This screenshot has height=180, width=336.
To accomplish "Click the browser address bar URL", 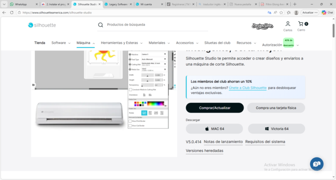I will pyautogui.click(x=57, y=13).
